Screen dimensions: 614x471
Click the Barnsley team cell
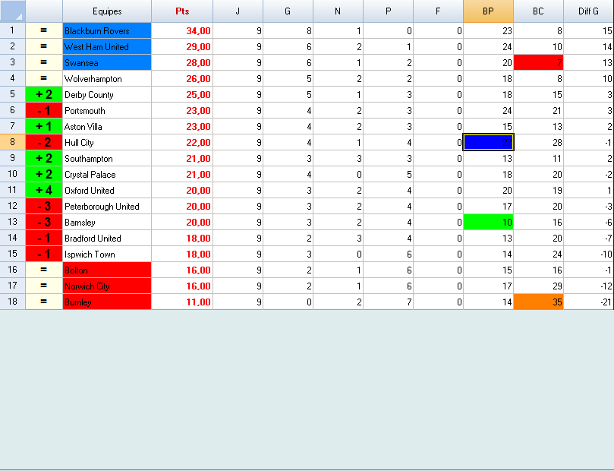(x=107, y=222)
